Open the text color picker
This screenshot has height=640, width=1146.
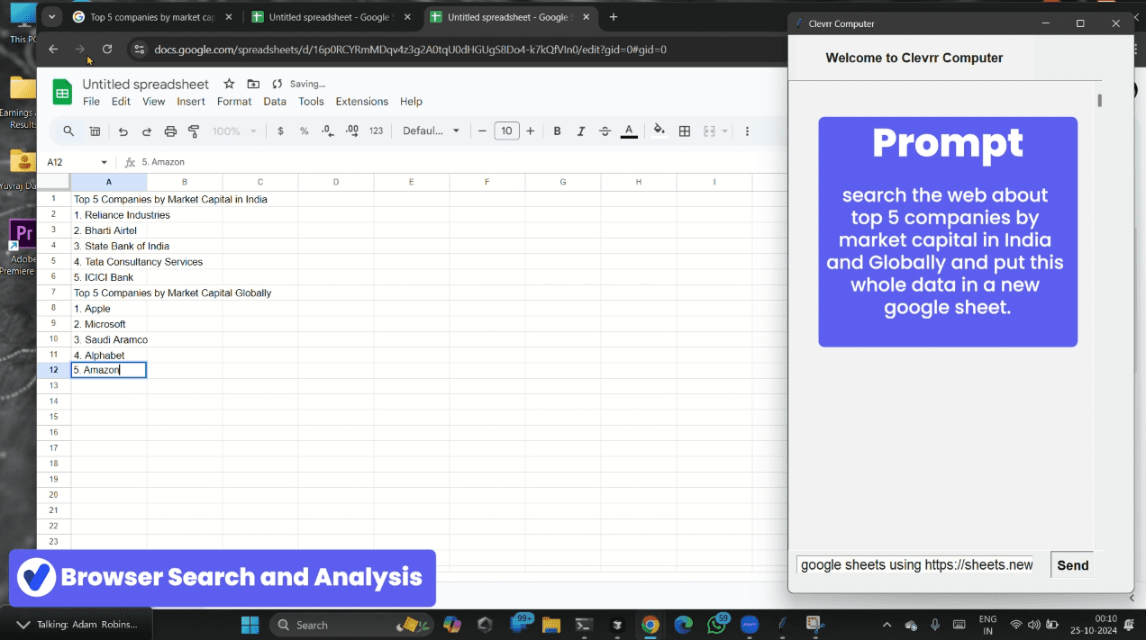coord(629,131)
